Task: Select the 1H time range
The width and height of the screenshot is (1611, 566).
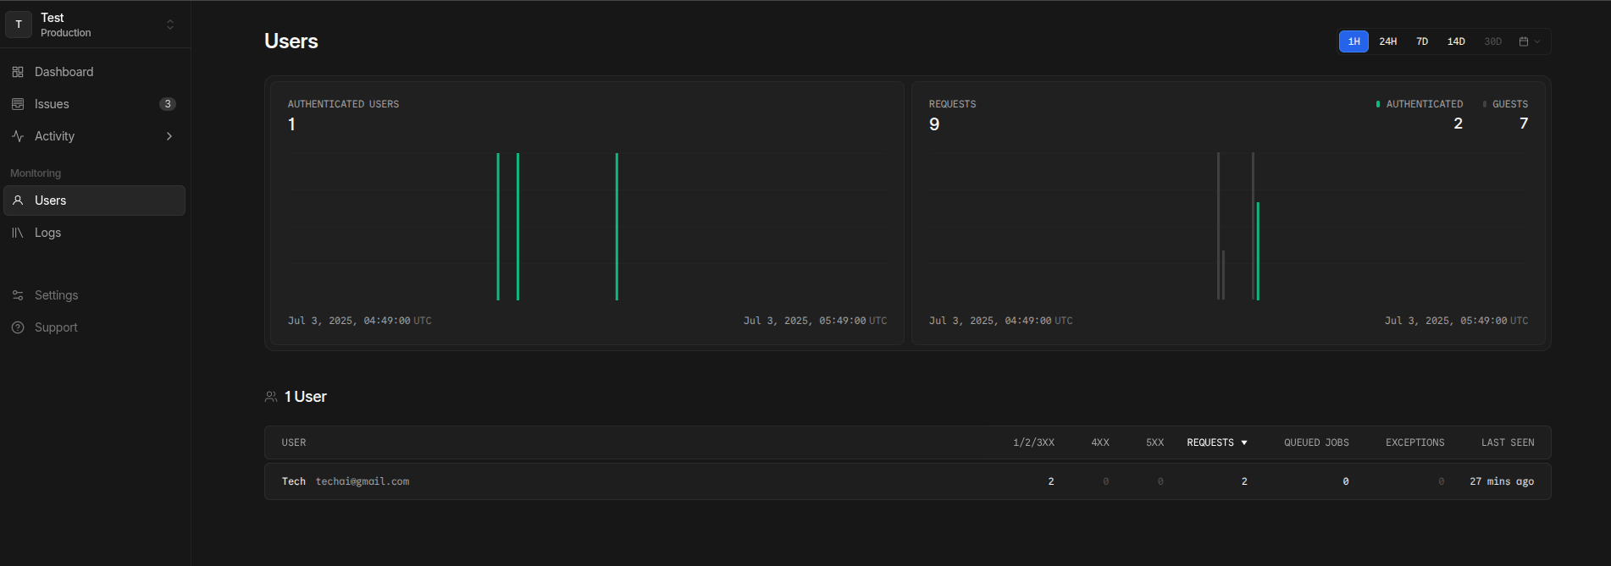Action: tap(1354, 41)
